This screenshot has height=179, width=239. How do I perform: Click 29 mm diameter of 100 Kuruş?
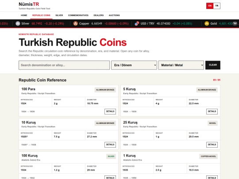[x=91, y=170]
